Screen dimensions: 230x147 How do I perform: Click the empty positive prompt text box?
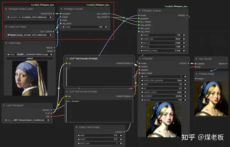click(99, 76)
